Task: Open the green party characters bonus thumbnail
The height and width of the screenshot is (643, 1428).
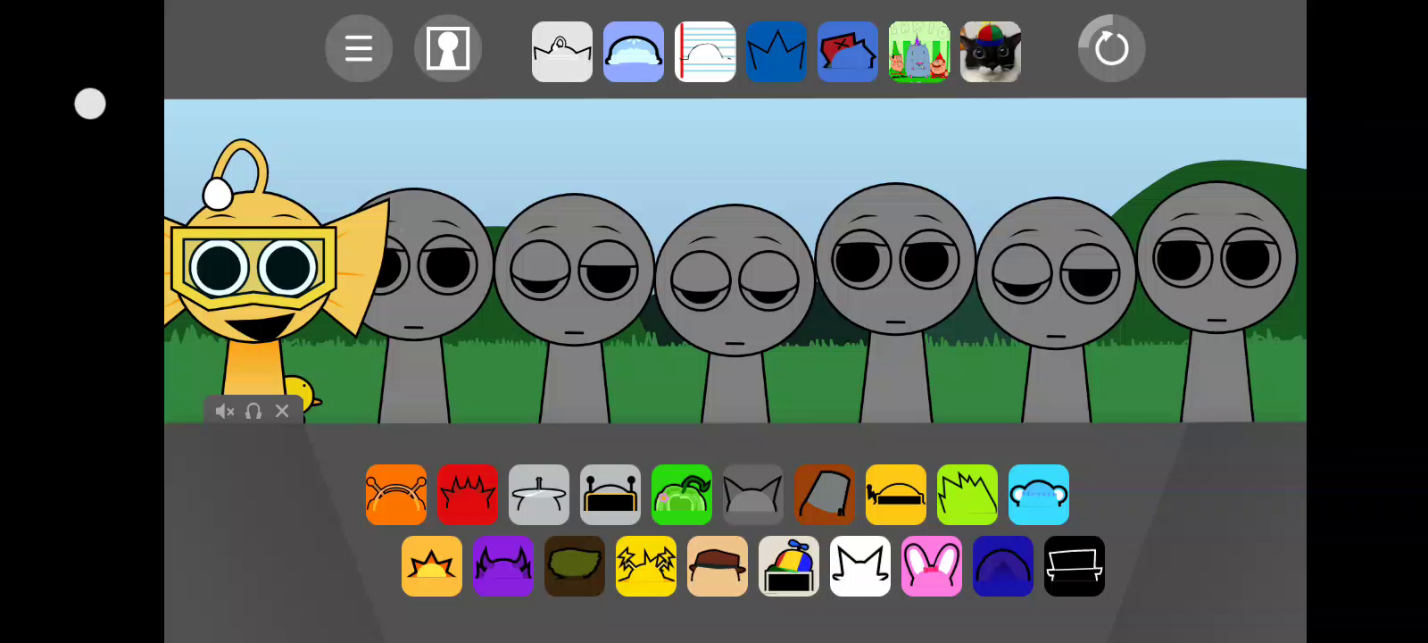Action: pos(919,52)
